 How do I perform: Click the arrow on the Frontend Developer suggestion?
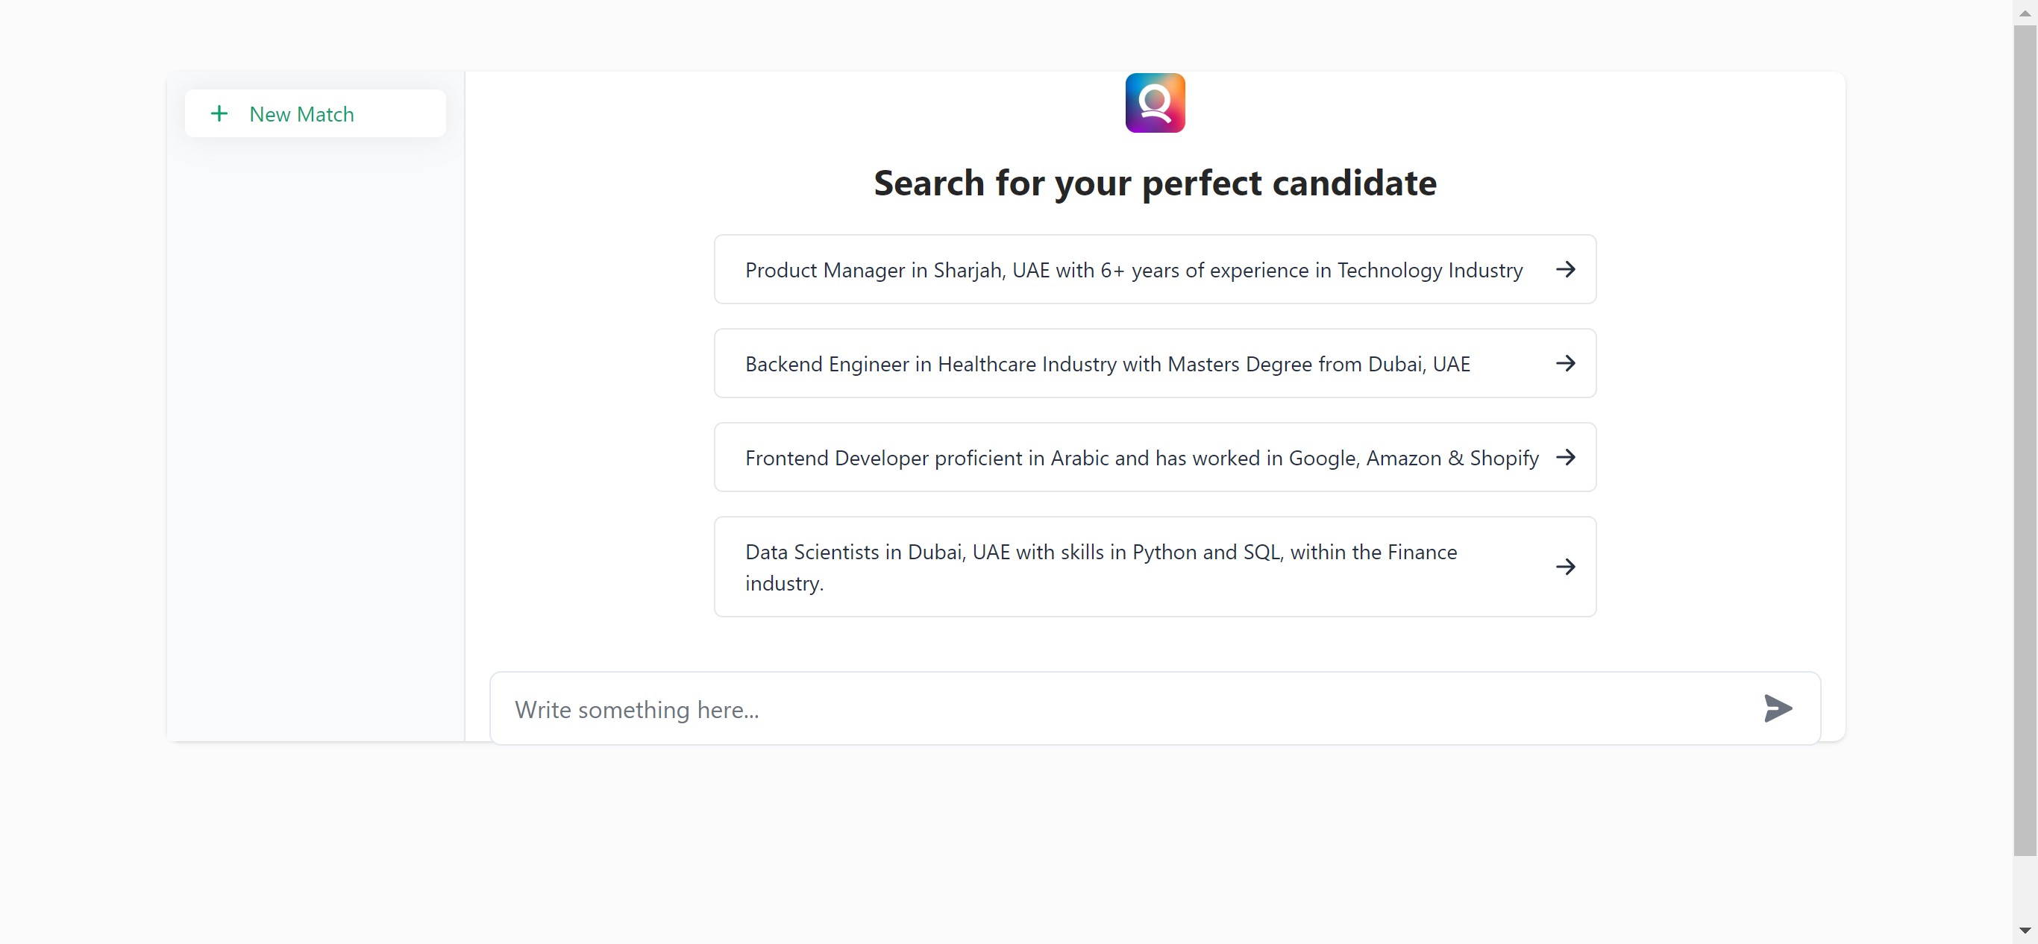click(x=1565, y=458)
